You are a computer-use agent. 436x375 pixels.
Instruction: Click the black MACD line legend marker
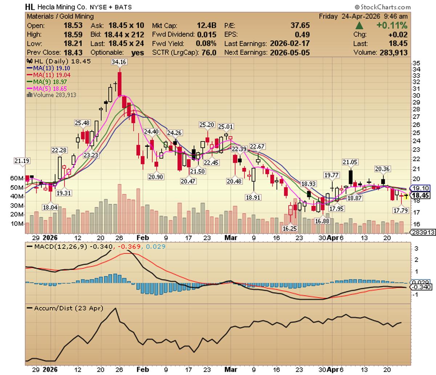point(29,246)
